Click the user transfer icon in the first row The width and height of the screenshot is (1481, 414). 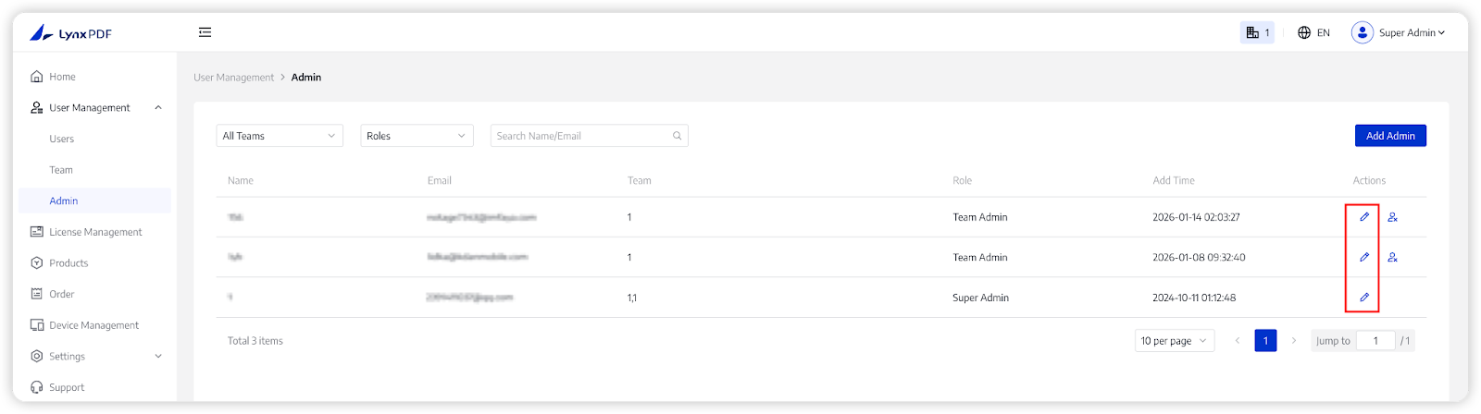(x=1392, y=217)
